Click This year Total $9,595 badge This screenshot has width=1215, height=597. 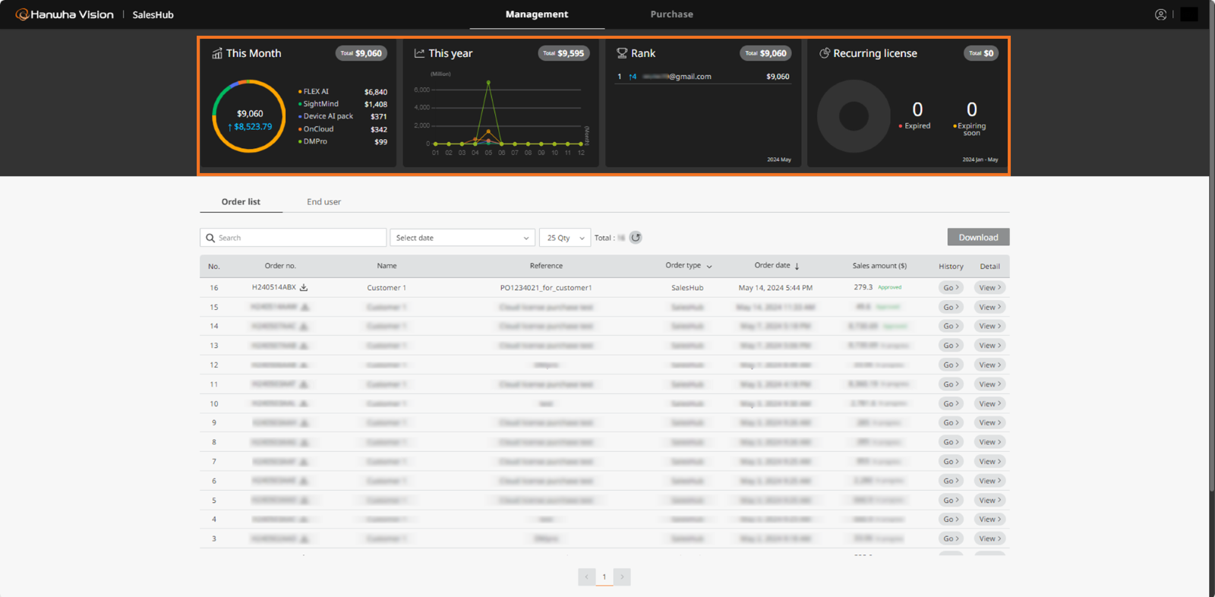[564, 53]
